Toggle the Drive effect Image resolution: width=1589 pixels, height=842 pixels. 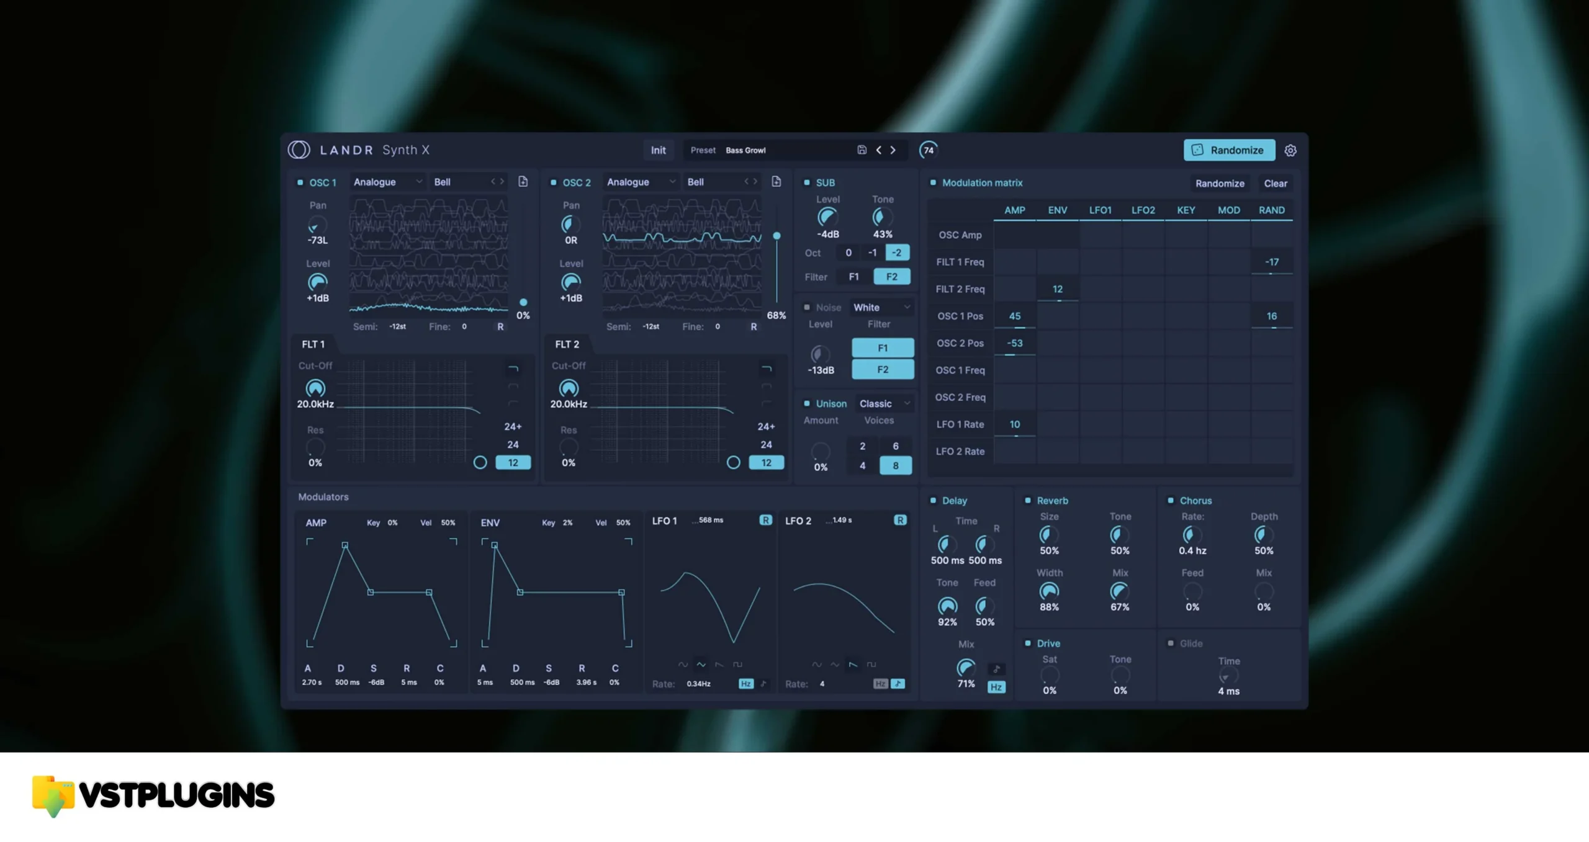1027,643
